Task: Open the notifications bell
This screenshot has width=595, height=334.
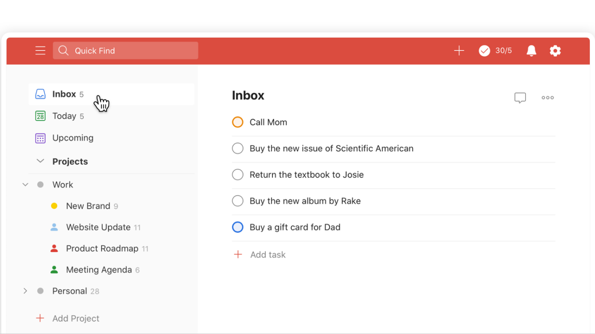Action: [x=531, y=51]
